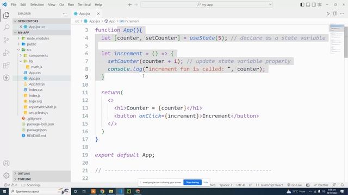Close App.jsx in Open Editors list
The width and height of the screenshot is (348, 195).
[21, 27]
